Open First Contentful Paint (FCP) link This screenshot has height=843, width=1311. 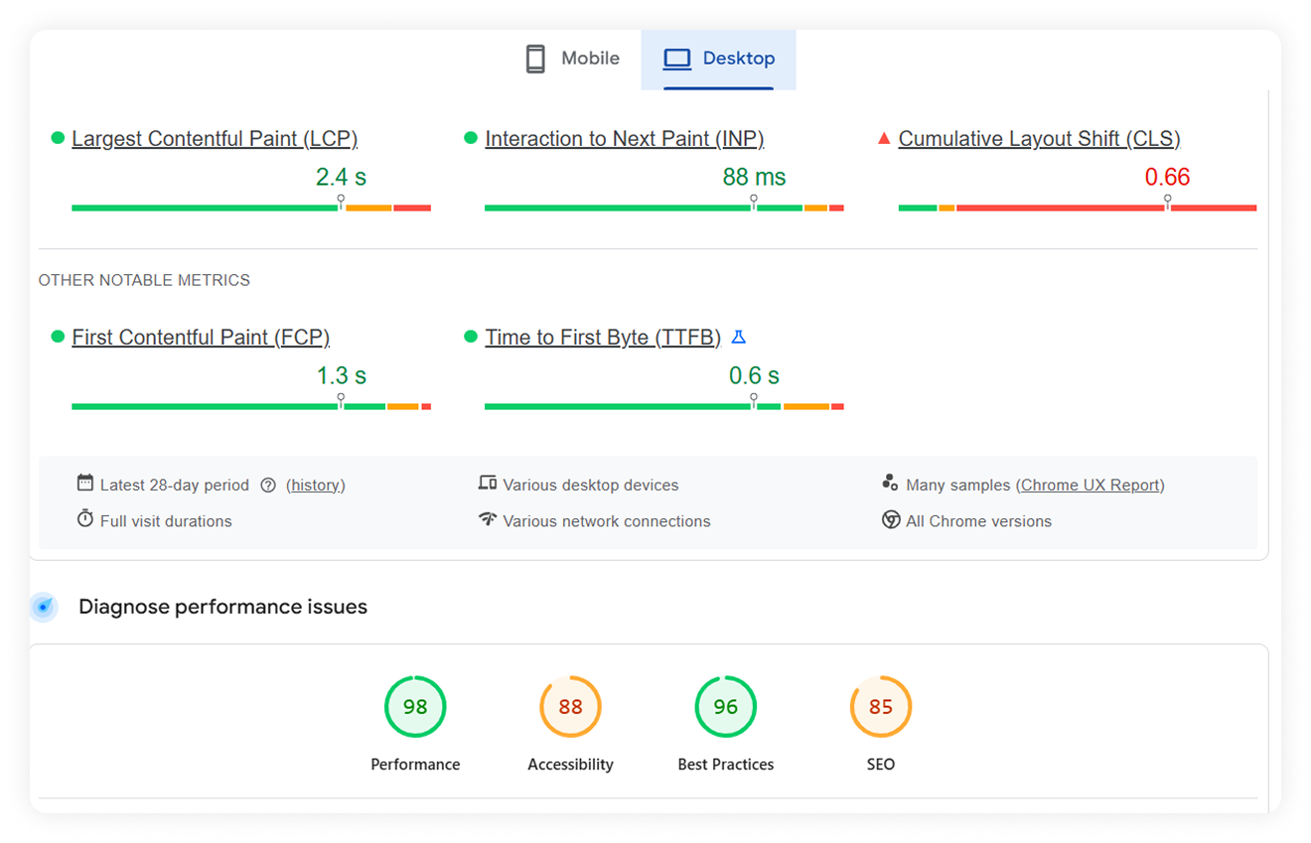tap(201, 338)
